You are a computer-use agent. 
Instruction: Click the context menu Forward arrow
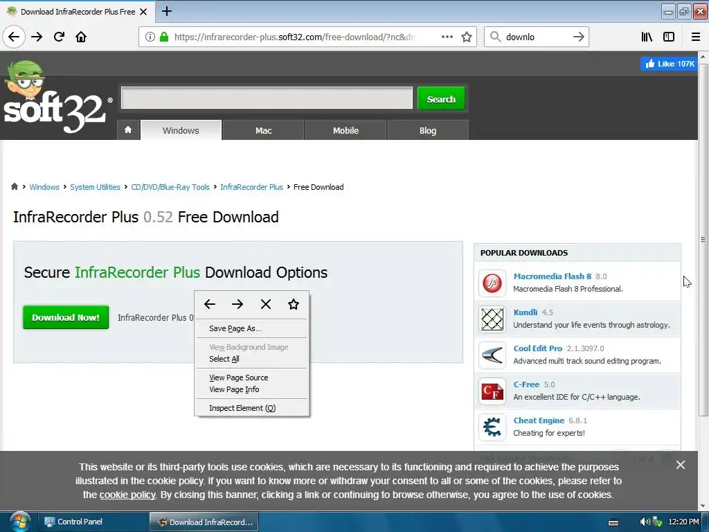click(237, 304)
